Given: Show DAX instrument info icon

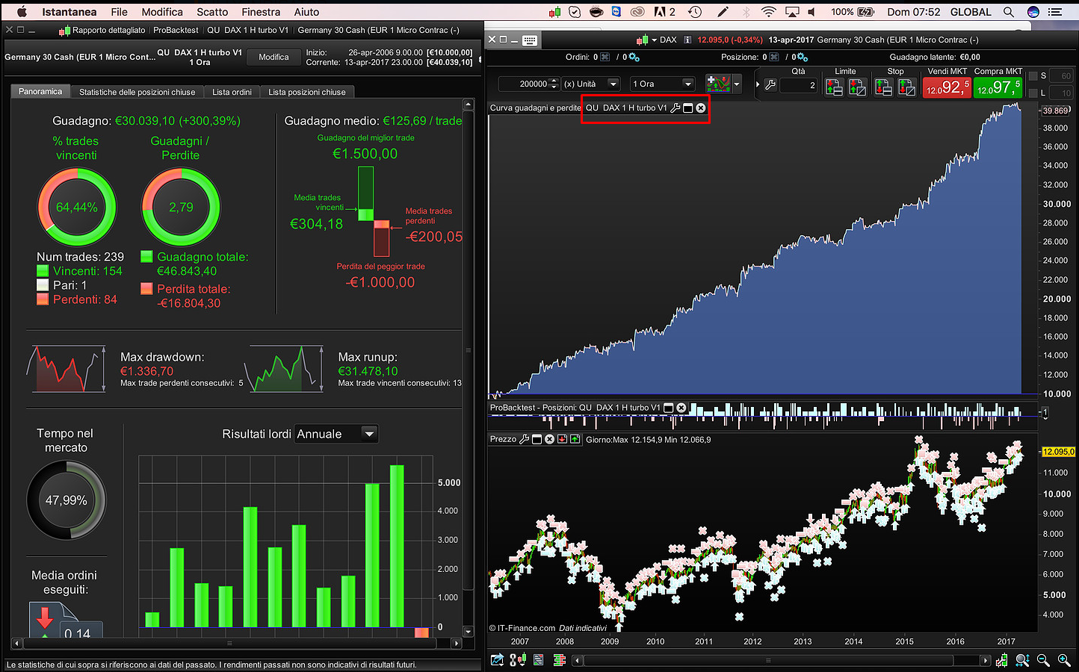Looking at the screenshot, I should click(x=687, y=40).
